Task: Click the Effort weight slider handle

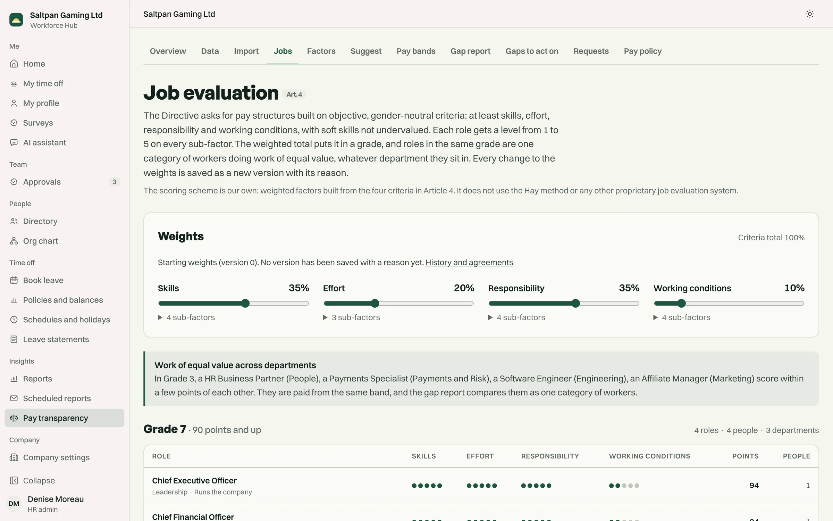Action: coord(375,303)
